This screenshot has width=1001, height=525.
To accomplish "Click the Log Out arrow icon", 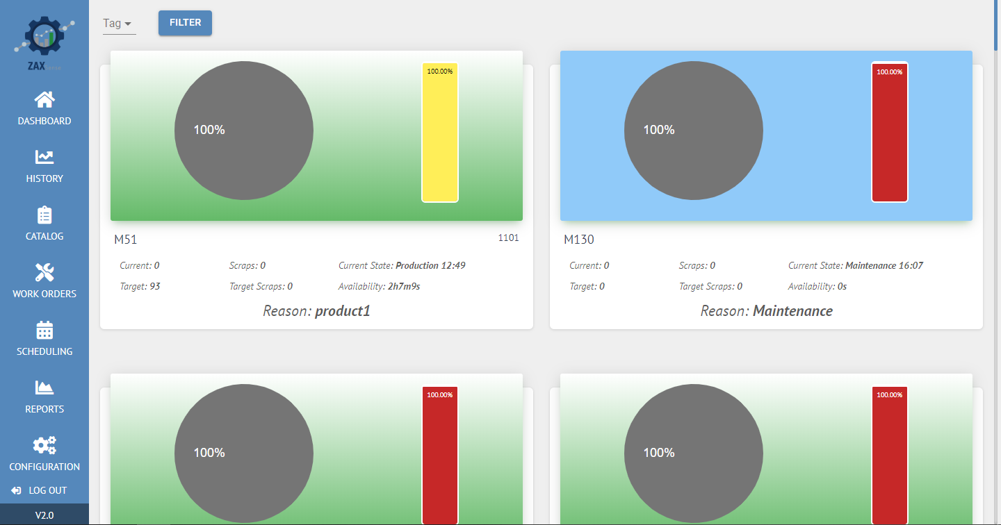I will 17,490.
